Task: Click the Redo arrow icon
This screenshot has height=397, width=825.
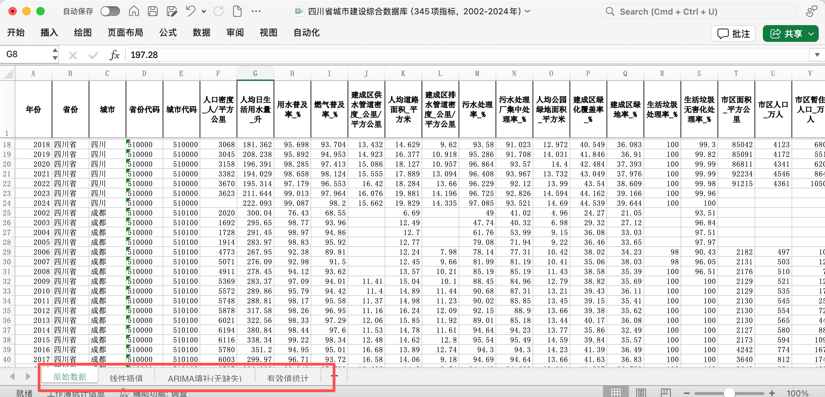Action: (218, 12)
